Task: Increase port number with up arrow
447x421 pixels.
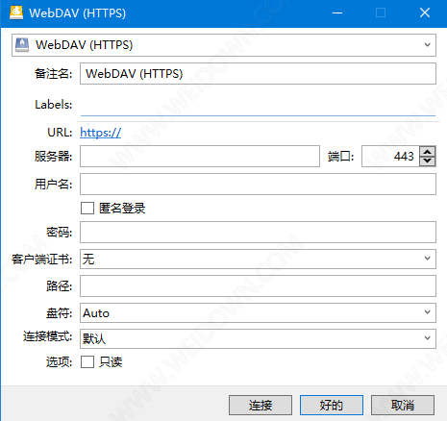Action: 428,151
